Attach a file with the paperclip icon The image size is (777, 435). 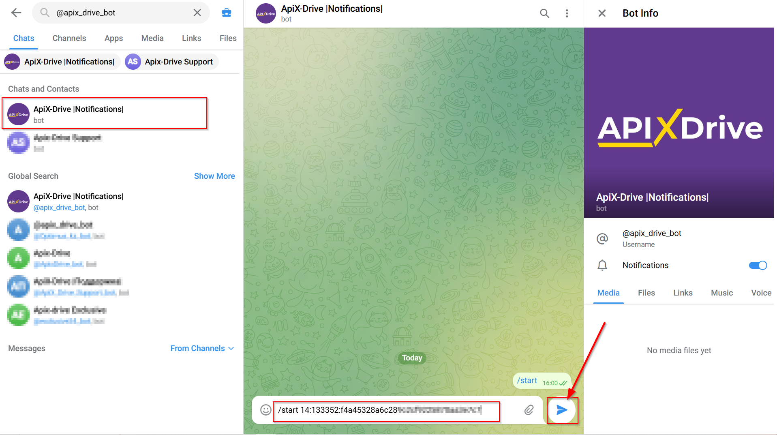529,410
